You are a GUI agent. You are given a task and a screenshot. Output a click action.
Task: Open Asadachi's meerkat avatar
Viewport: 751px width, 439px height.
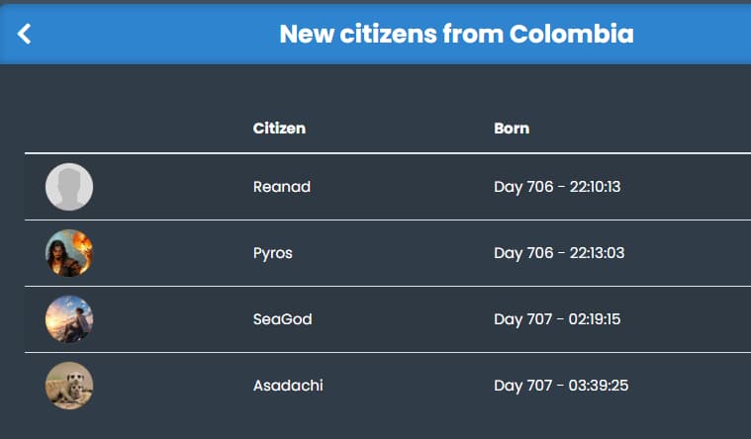tap(69, 386)
